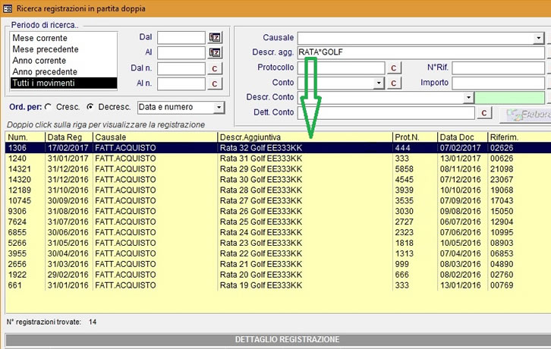Focus the N°Rif. input field
This screenshot has height=349, width=551.
[x=498, y=68]
